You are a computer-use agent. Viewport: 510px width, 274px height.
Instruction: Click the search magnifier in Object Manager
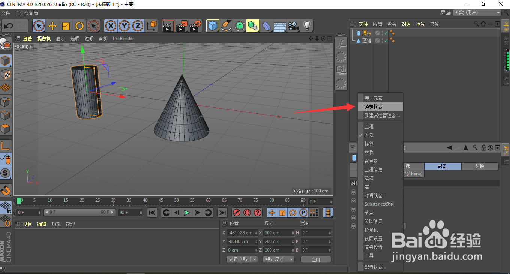coord(476,24)
